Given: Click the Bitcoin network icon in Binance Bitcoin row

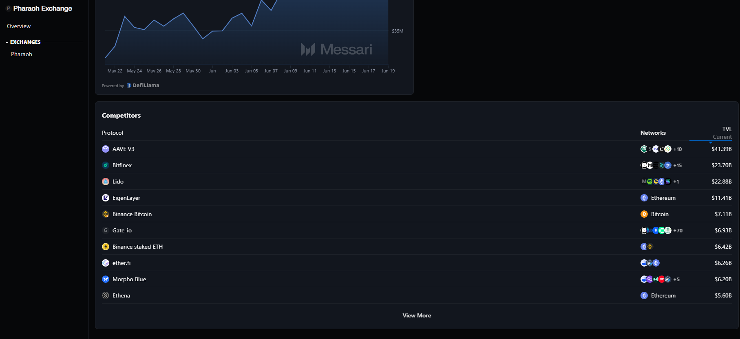Looking at the screenshot, I should [x=644, y=214].
